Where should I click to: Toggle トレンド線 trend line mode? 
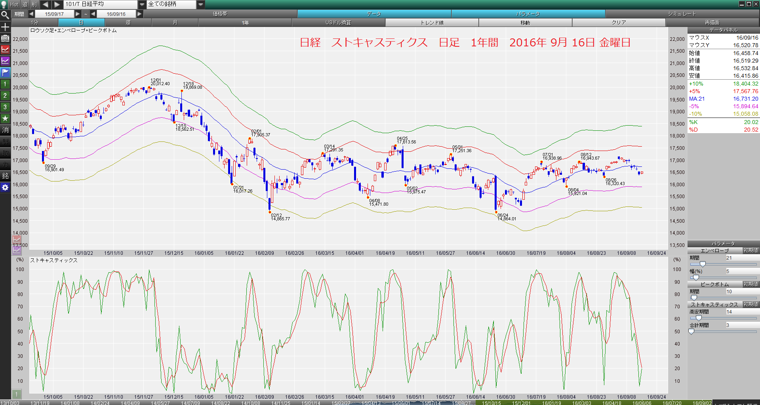pyautogui.click(x=432, y=23)
